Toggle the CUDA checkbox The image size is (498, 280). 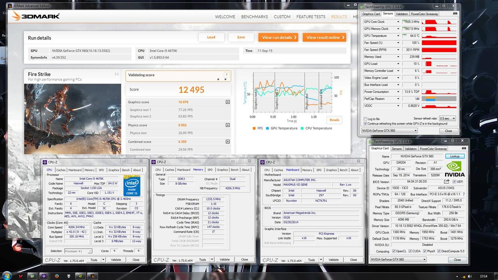point(410,251)
